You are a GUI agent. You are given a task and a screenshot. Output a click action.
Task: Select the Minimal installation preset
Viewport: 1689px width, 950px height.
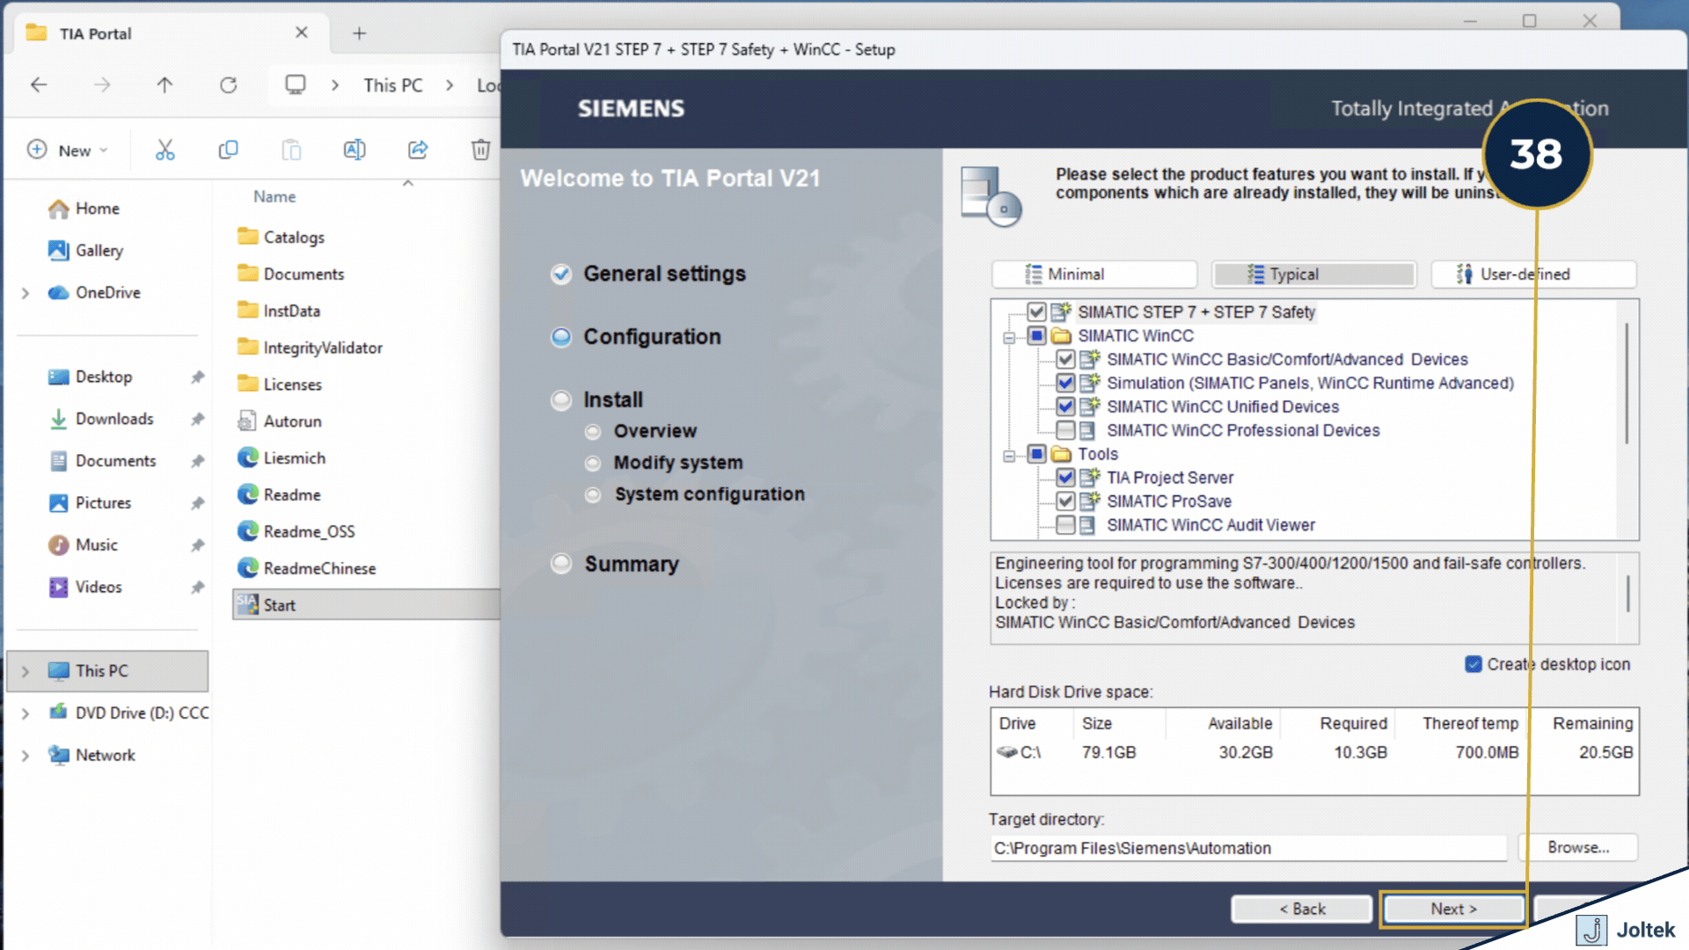pyautogui.click(x=1093, y=274)
